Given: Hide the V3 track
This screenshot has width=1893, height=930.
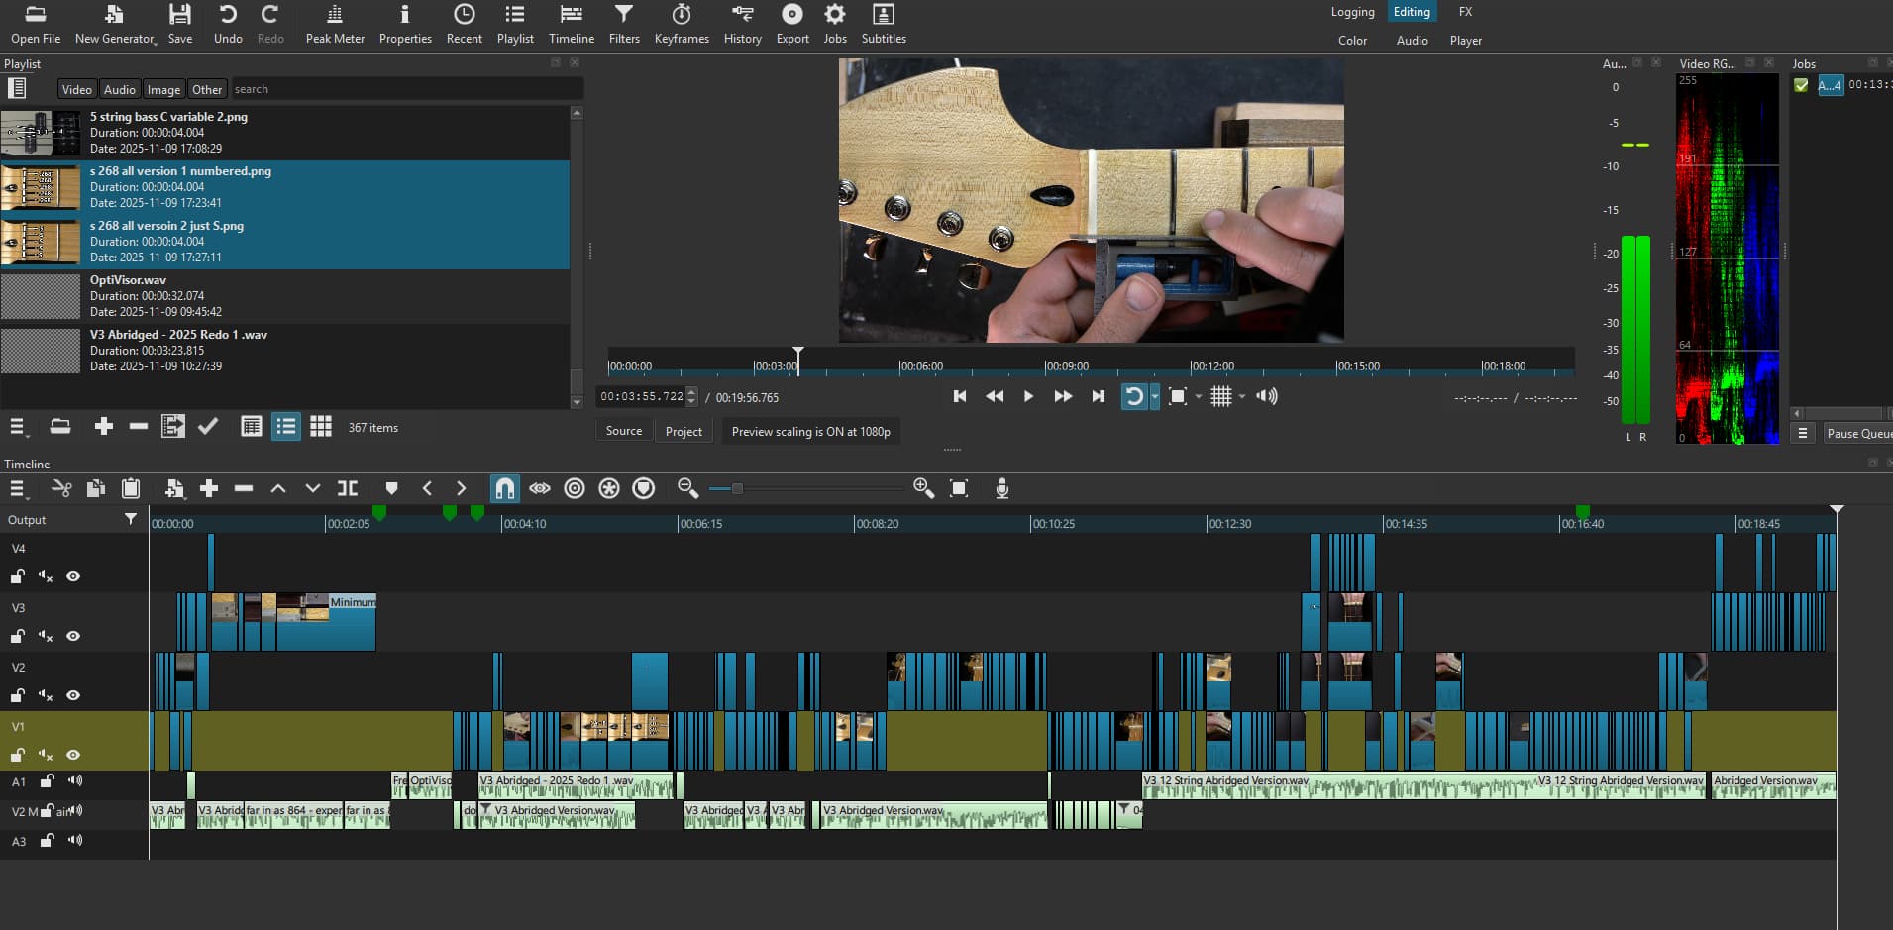Looking at the screenshot, I should pyautogui.click(x=73, y=636).
